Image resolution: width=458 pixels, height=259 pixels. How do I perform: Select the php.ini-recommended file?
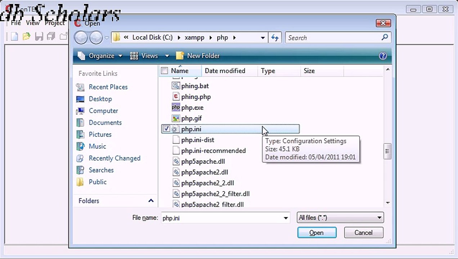pos(214,151)
